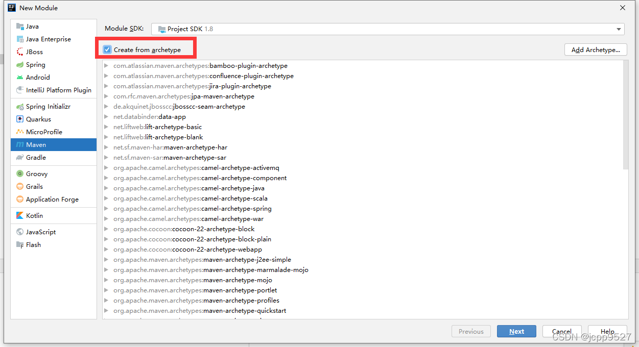The height and width of the screenshot is (347, 639).
Task: Click the Quarkus icon
Action: (20, 119)
